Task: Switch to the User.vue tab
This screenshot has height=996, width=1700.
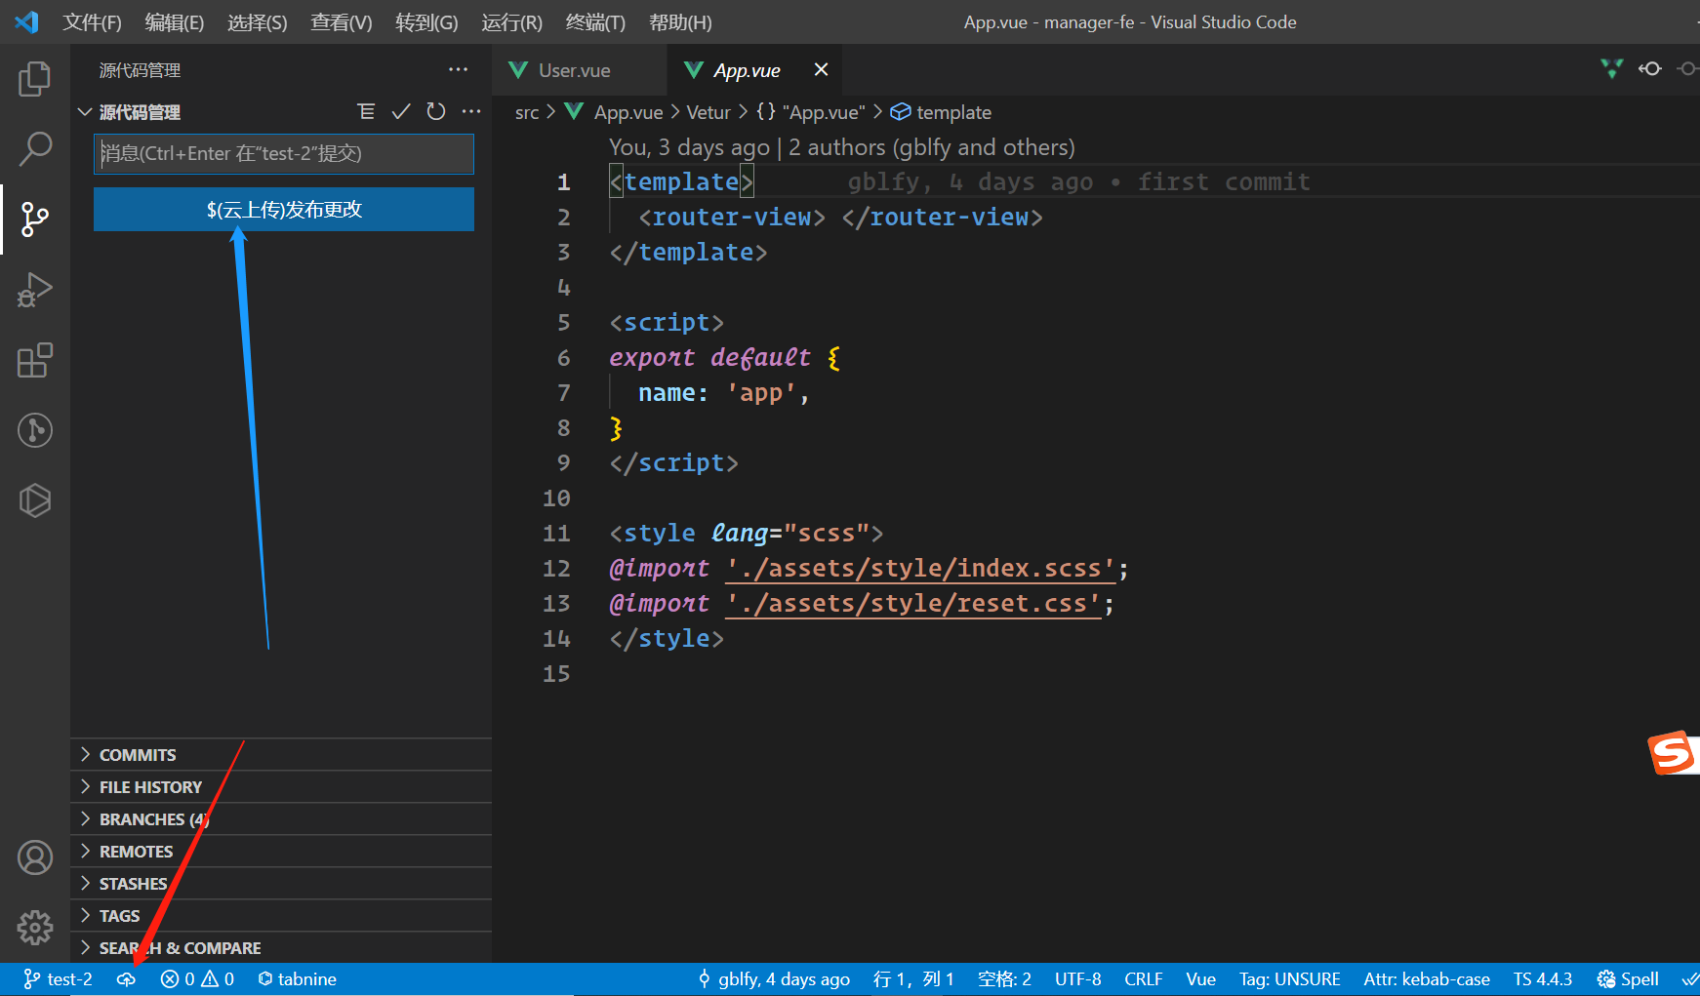Action: pyautogui.click(x=580, y=69)
